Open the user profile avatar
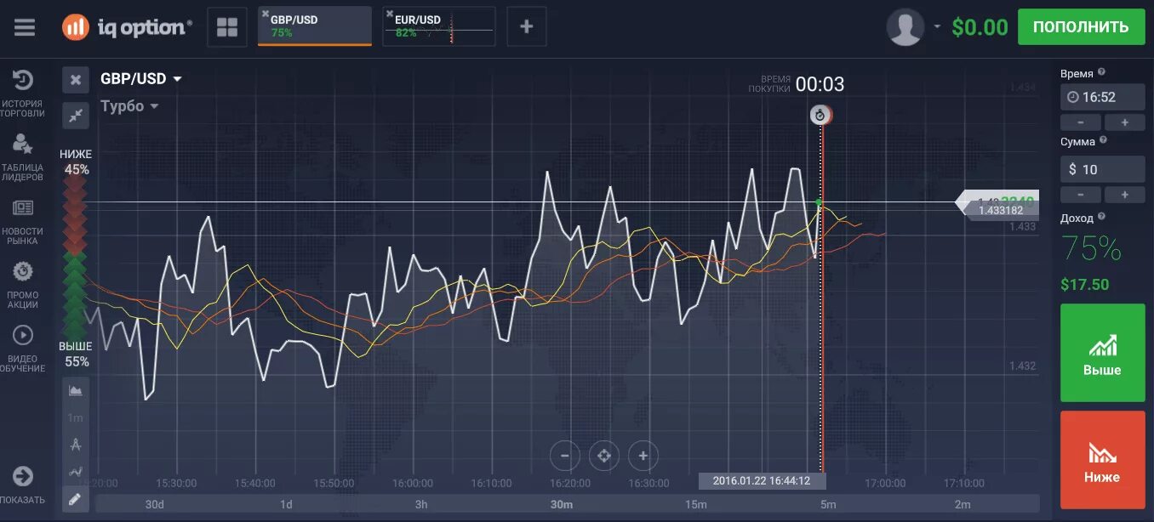This screenshot has height=522, width=1154. tap(905, 27)
